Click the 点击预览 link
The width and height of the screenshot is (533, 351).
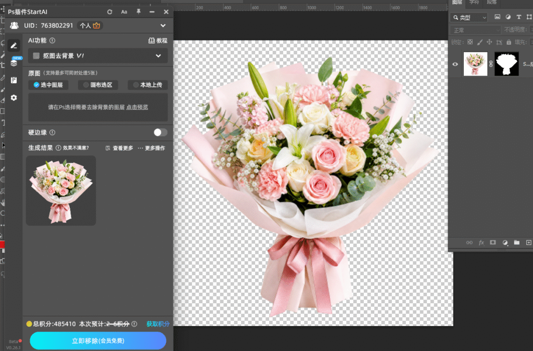[x=137, y=107]
